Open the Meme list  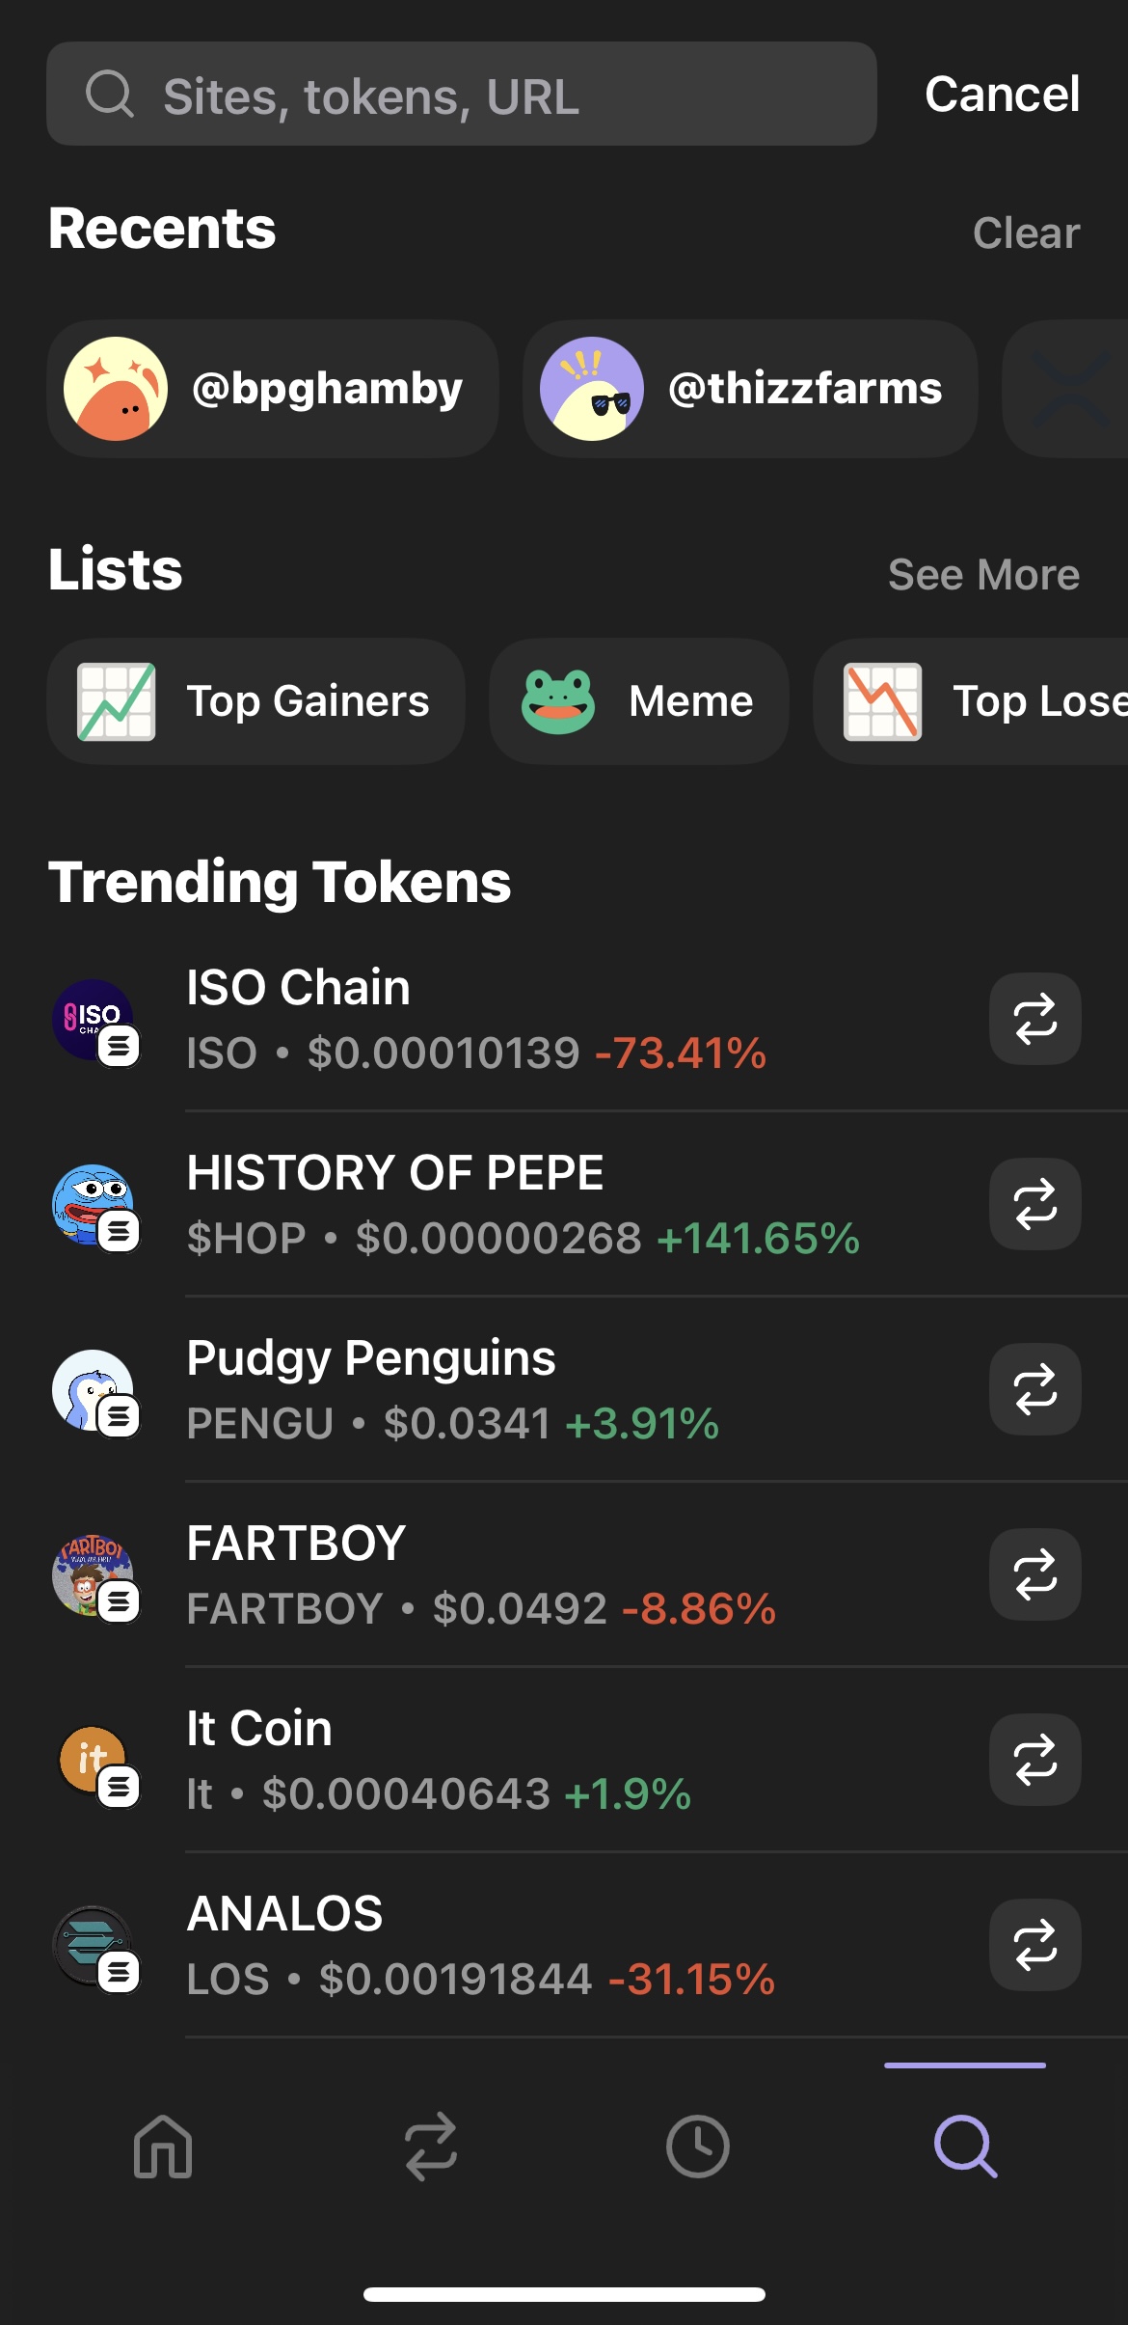pyautogui.click(x=638, y=701)
